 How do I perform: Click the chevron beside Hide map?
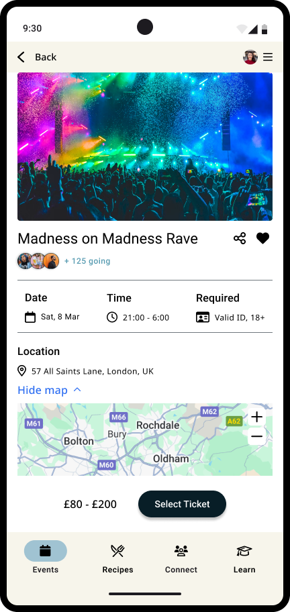coord(77,389)
